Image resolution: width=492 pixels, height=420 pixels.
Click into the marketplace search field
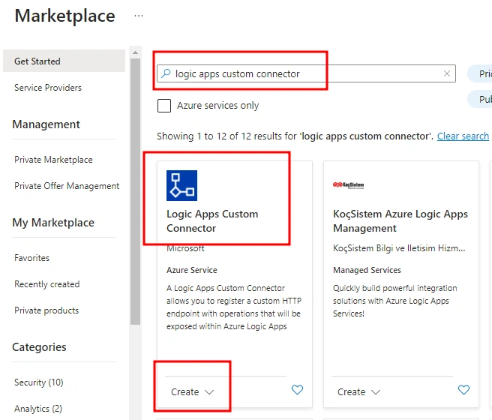pyautogui.click(x=306, y=73)
